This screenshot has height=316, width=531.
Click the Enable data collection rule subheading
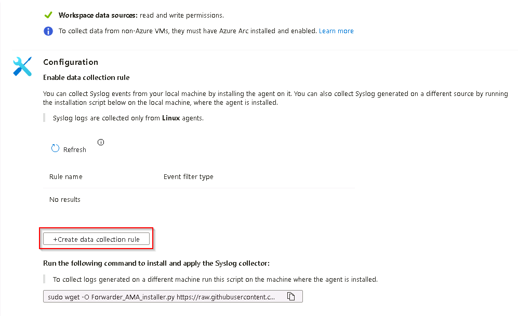86,77
